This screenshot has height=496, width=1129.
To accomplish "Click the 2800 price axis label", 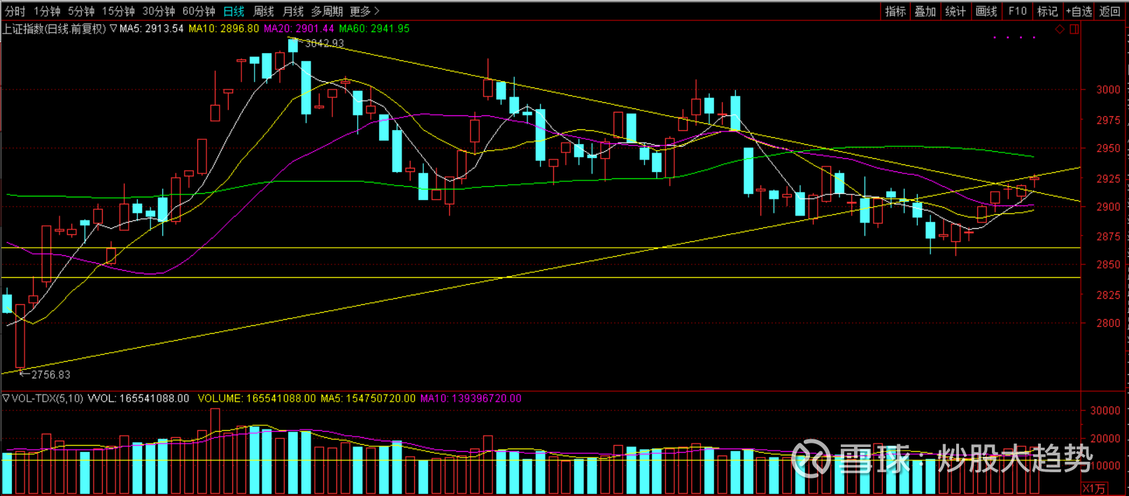I will pos(1108,323).
